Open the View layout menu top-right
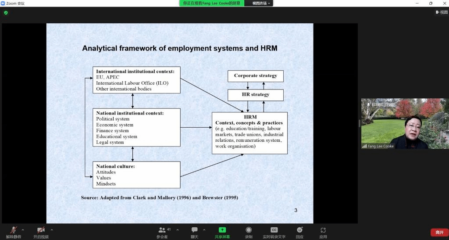 click(x=441, y=12)
